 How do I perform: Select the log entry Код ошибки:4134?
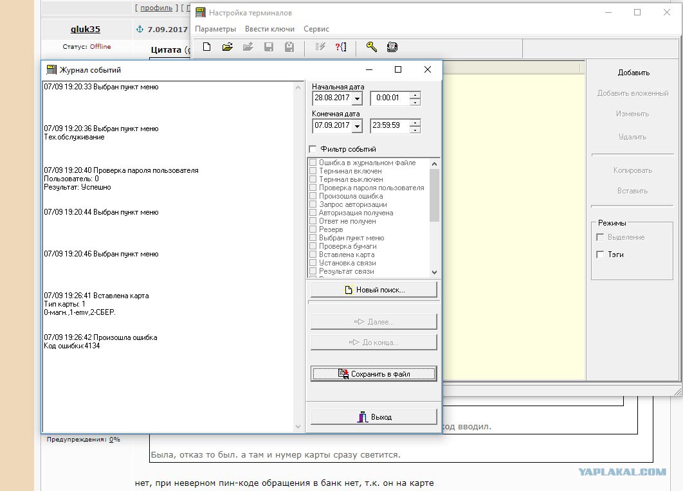coord(72,346)
